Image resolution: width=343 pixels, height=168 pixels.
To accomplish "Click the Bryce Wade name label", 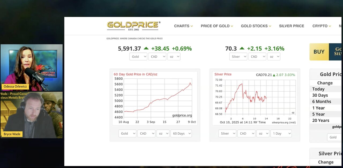I will click(12, 134).
